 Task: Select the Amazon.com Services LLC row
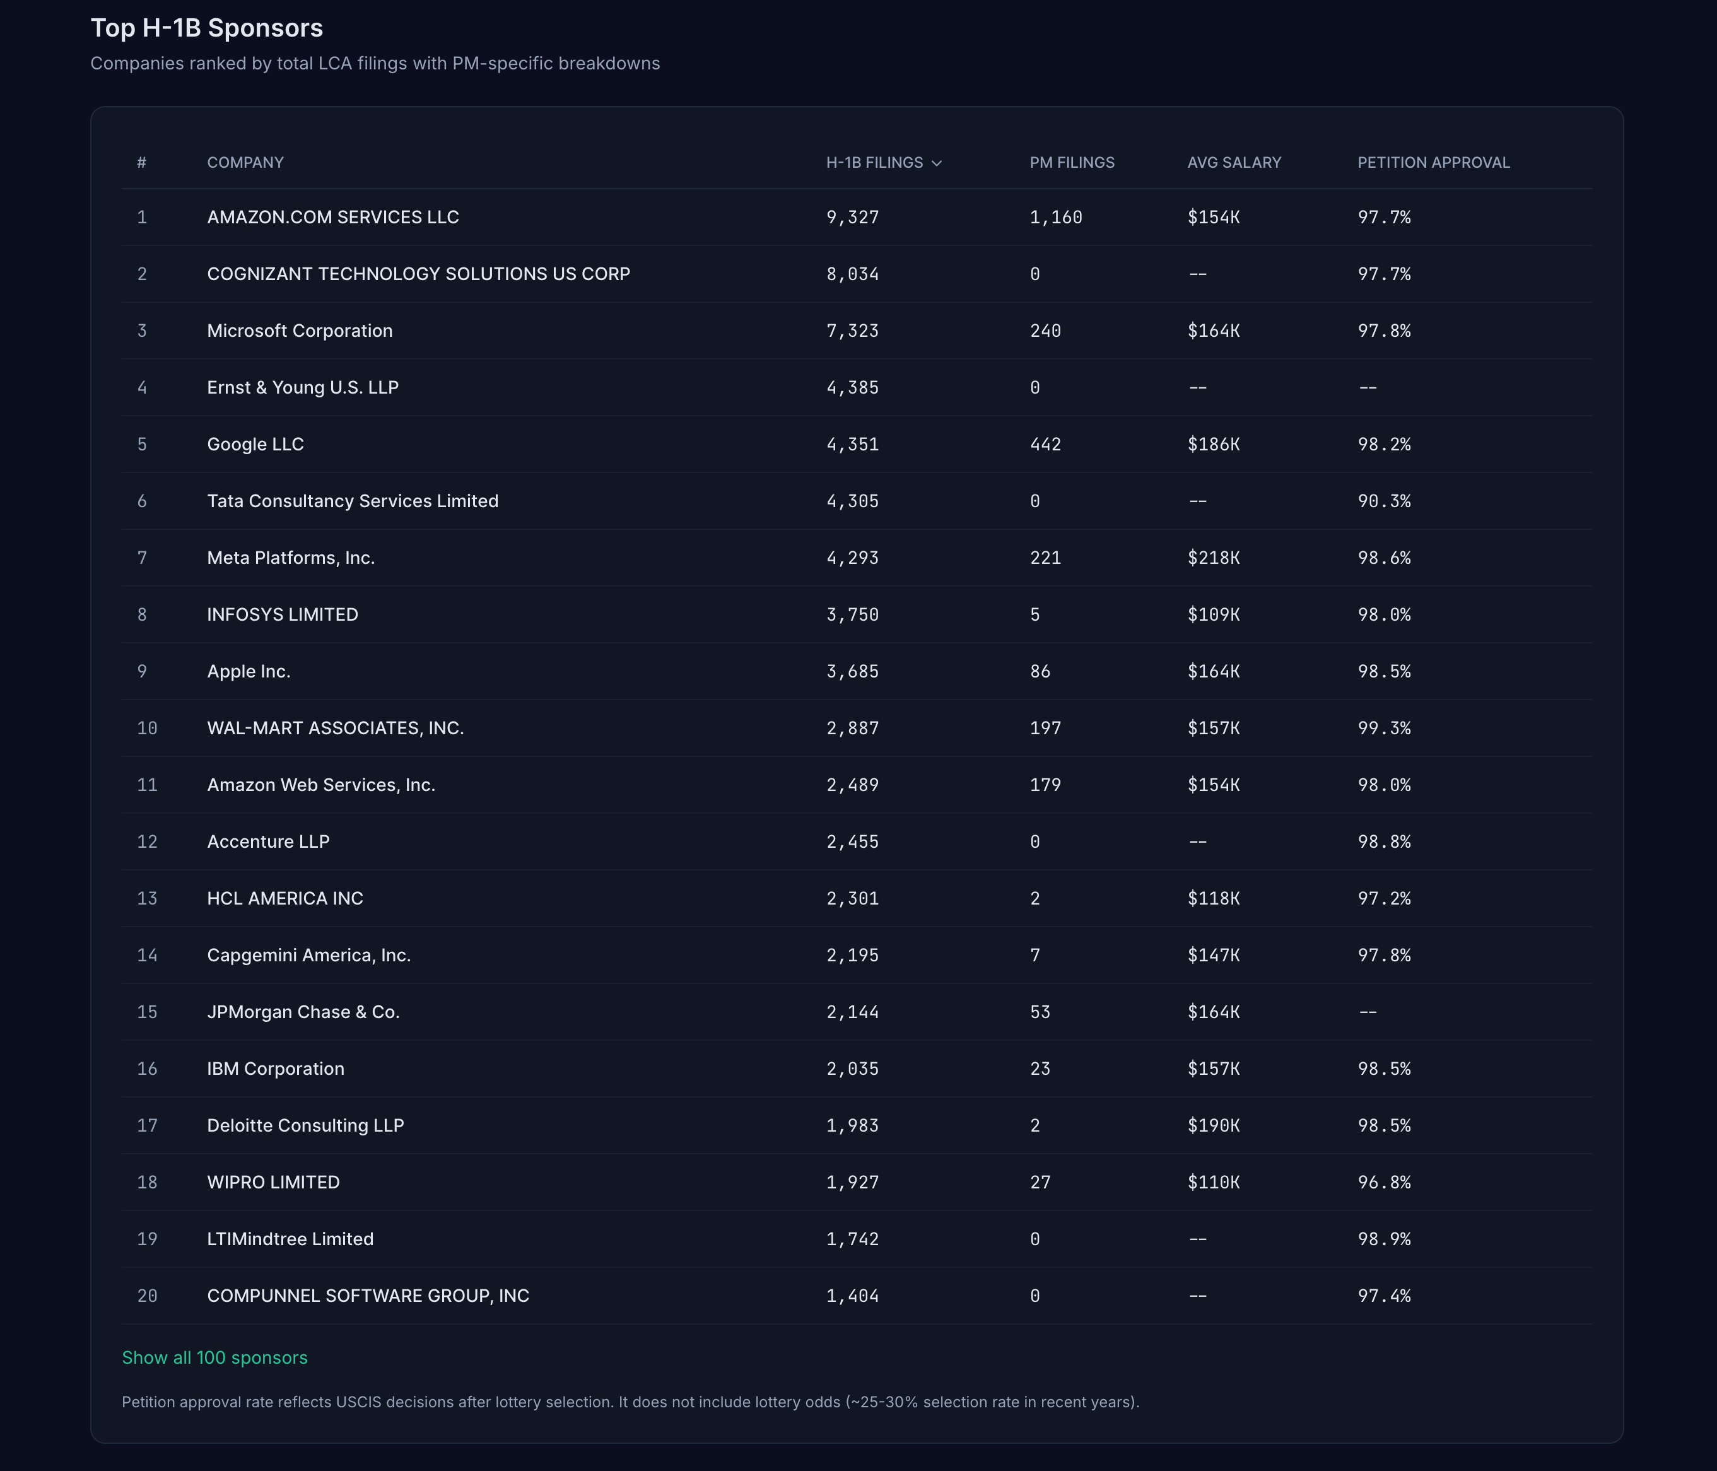point(332,217)
